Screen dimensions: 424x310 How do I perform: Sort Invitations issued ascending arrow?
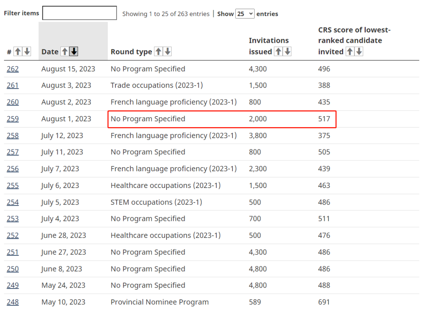[278, 51]
